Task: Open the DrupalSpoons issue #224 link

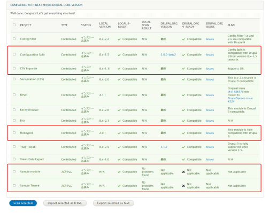Action: tap(240, 100)
